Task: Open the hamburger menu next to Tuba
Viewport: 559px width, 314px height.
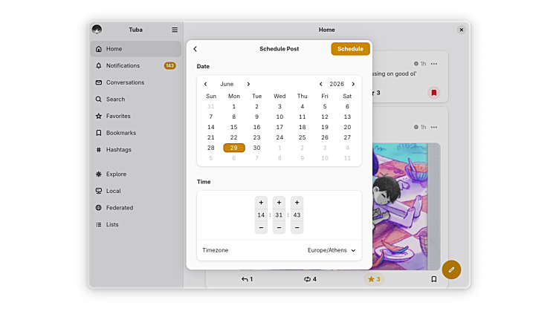Action: point(175,30)
